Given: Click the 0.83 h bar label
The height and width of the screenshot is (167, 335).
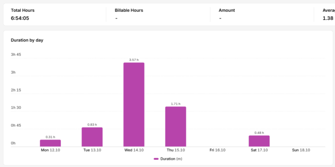Looking at the screenshot, I should (92, 124).
